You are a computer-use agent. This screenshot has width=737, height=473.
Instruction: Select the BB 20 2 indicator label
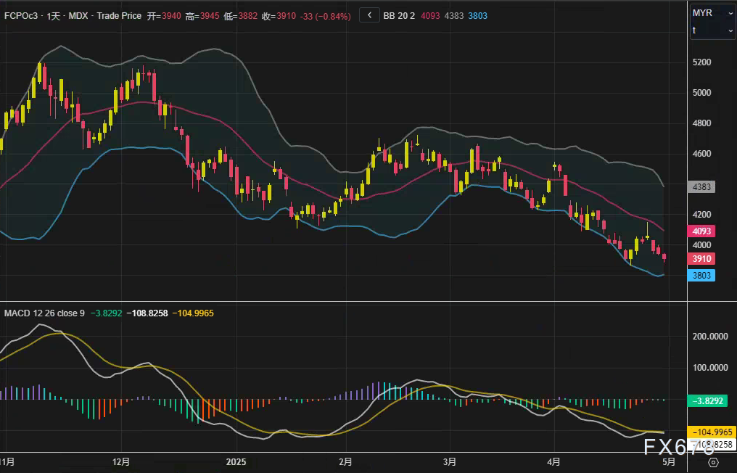pyautogui.click(x=399, y=15)
